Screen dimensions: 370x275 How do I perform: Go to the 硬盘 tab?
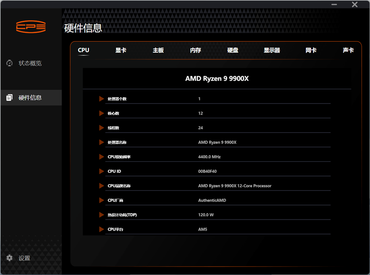233,50
